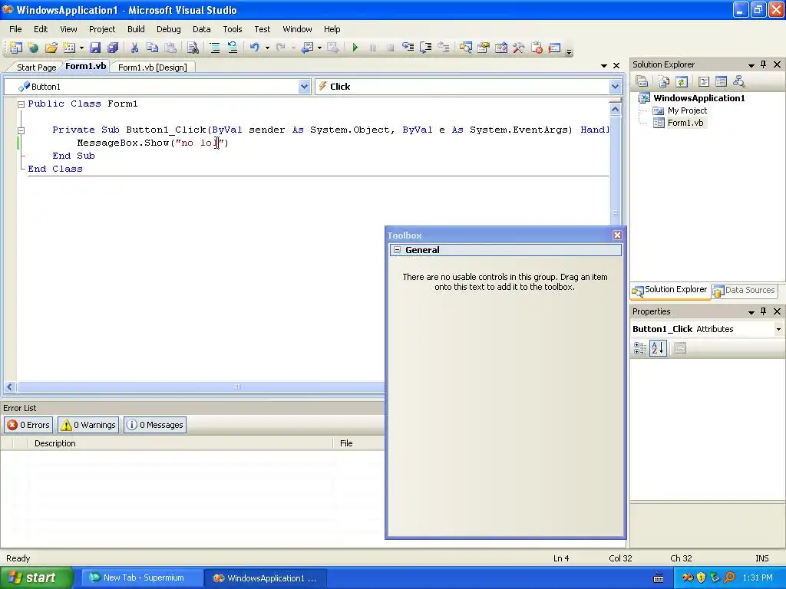Switch to New Tab - Supermium taskbar button
Image resolution: width=786 pixels, height=589 pixels.
[x=142, y=577]
